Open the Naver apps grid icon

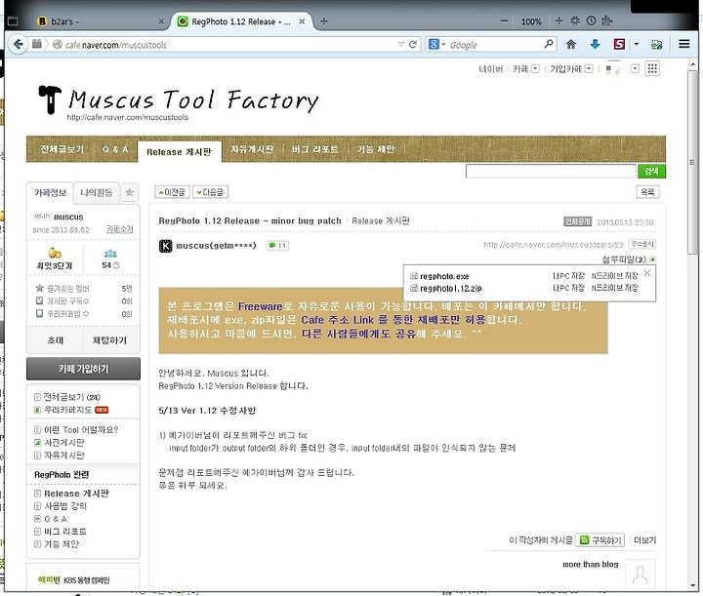point(652,68)
